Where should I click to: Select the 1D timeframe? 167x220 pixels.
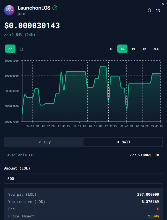(x=122, y=49)
